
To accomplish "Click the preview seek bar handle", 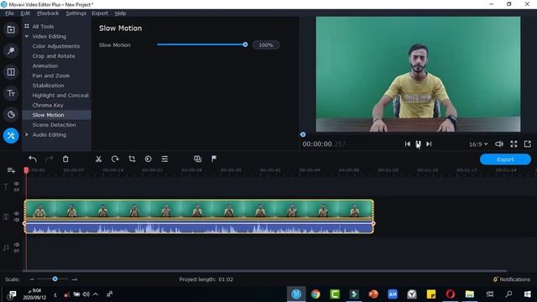I will pyautogui.click(x=303, y=134).
